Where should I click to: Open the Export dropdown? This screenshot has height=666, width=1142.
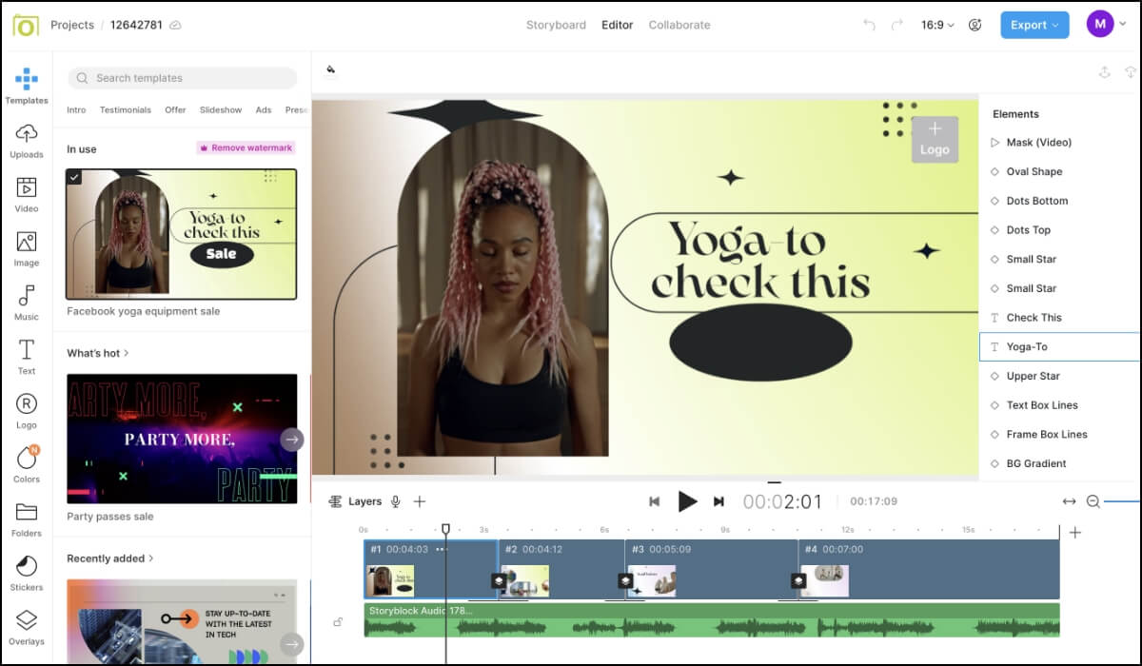click(x=1034, y=25)
